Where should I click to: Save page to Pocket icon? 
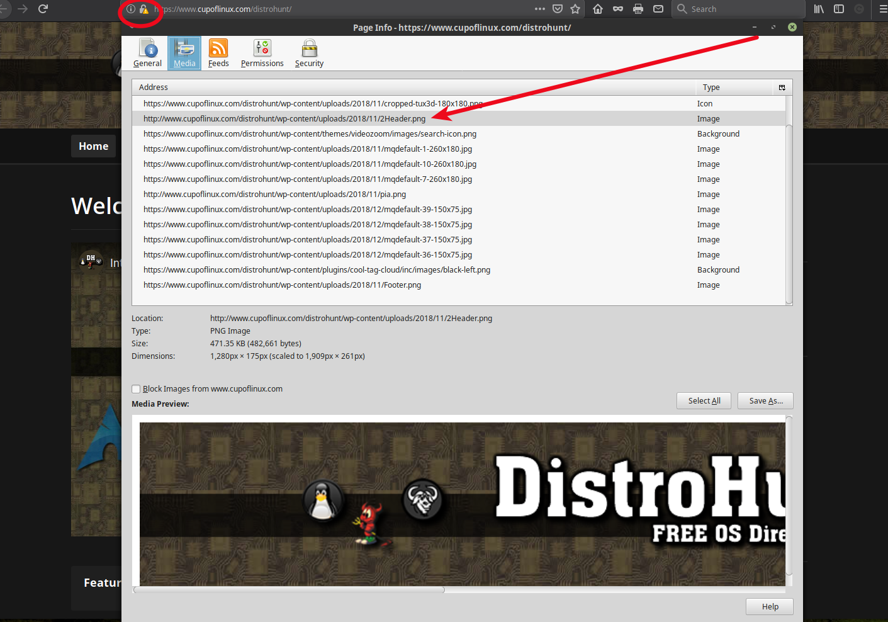(558, 9)
